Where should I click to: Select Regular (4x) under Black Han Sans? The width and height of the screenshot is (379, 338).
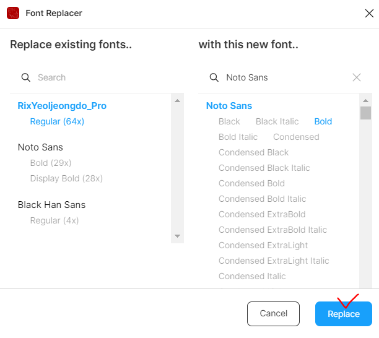(x=54, y=220)
